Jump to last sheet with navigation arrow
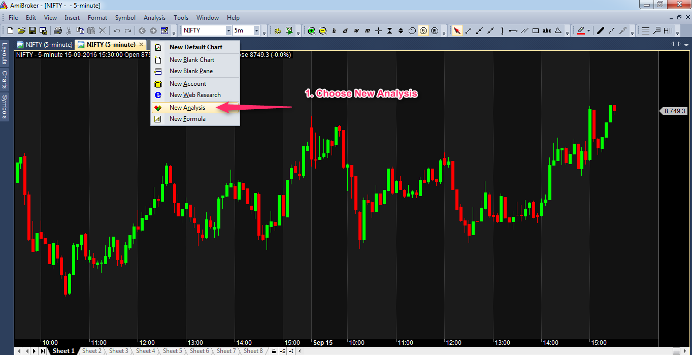692x355 pixels. 43,351
